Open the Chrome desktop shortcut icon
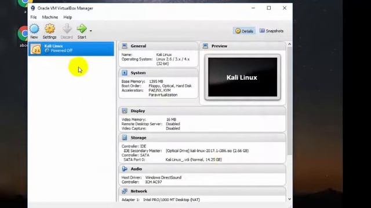This screenshot has height=208, width=371. 23,34
